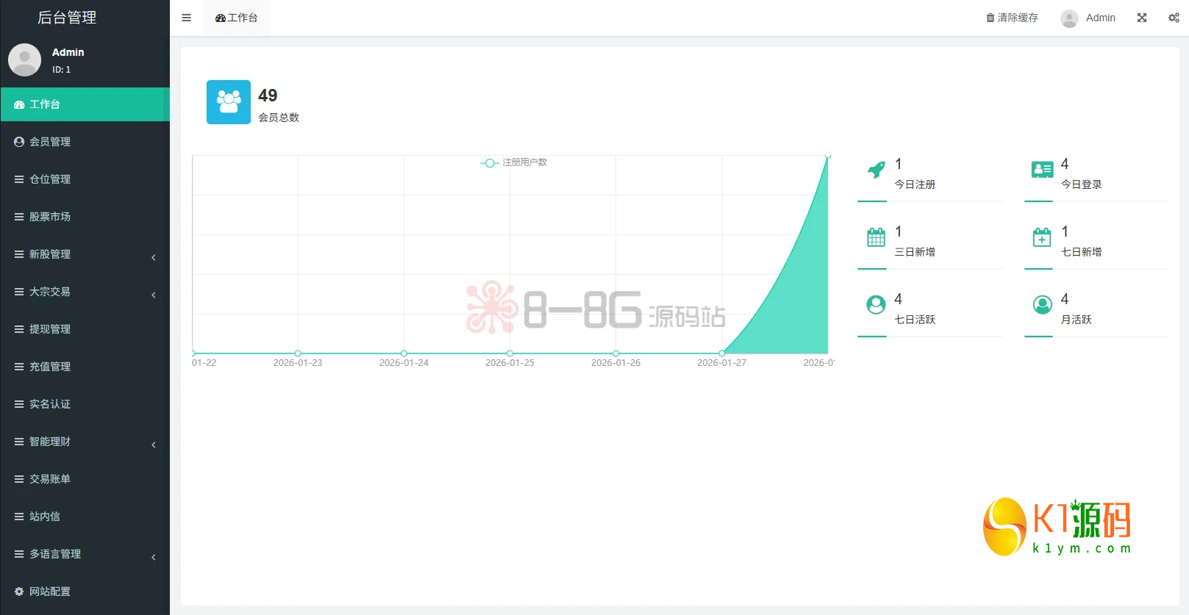Image resolution: width=1189 pixels, height=615 pixels.
Task: Click the sidebar Admin profile avatar
Action: coord(24,60)
